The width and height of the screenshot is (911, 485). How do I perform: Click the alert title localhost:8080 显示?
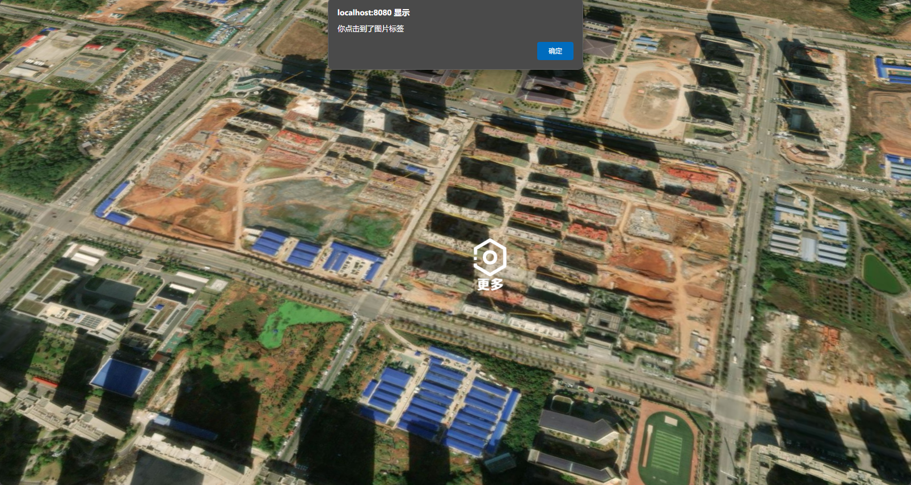click(x=373, y=12)
